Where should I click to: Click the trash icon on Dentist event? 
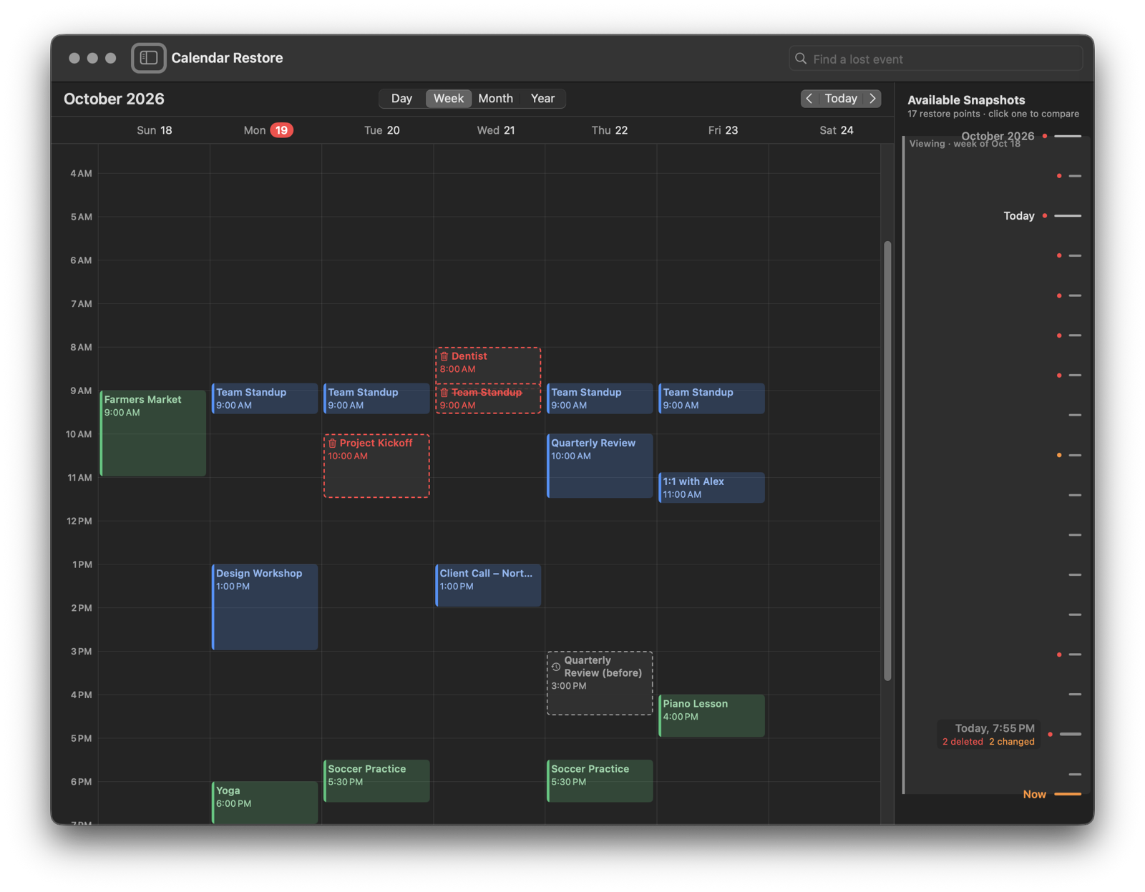[444, 356]
